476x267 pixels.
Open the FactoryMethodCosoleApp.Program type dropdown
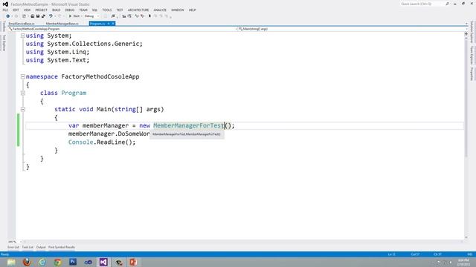123,29
